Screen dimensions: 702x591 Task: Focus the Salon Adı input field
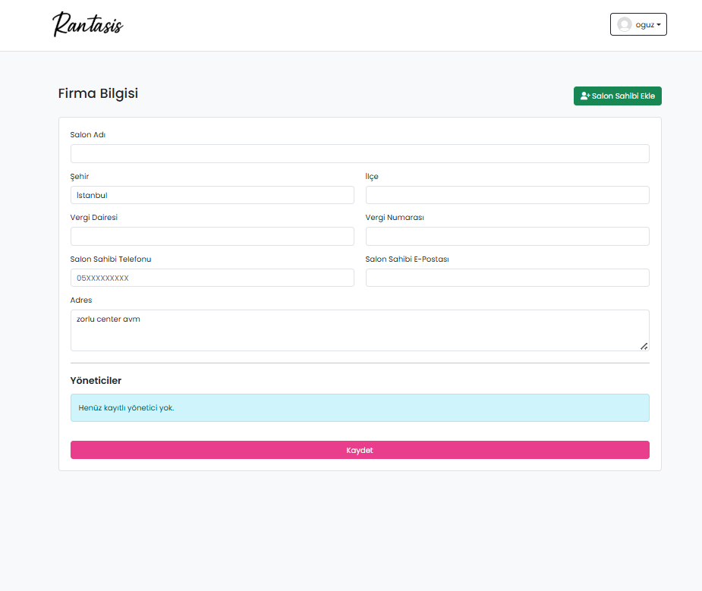click(x=360, y=154)
